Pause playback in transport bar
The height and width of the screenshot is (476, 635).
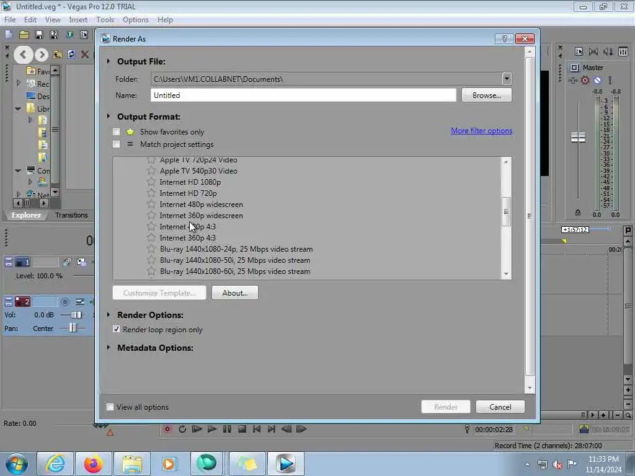coord(227,429)
